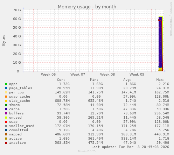174x155 pixels.
Task: Click the 'swap_cache' legend label
Action: click(x=20, y=97)
